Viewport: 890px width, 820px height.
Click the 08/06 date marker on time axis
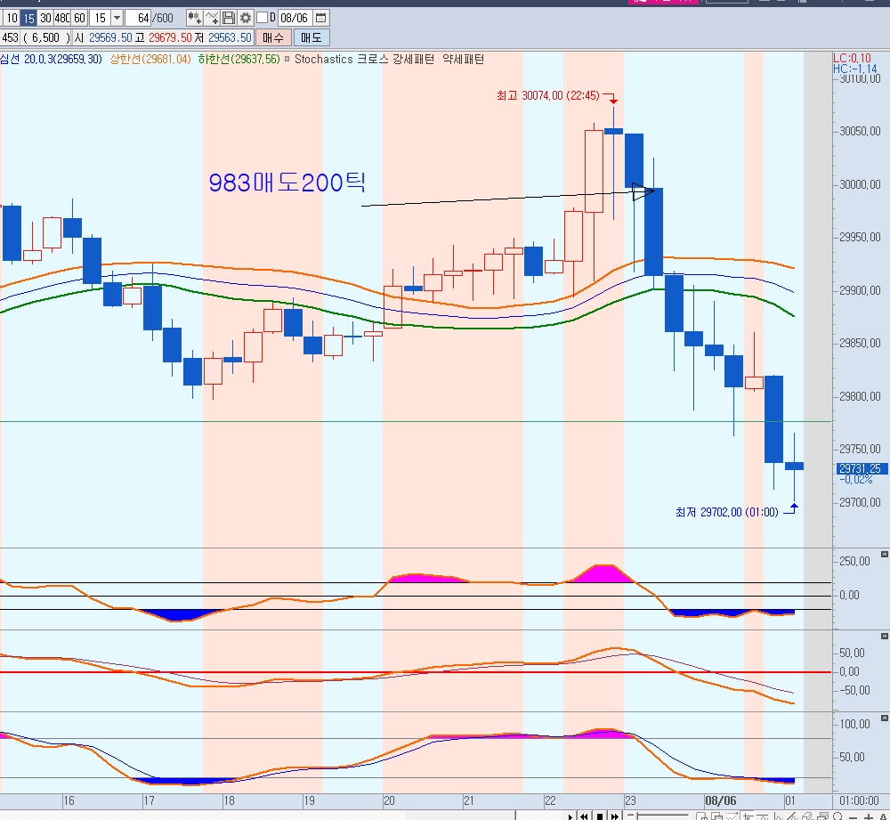click(720, 800)
